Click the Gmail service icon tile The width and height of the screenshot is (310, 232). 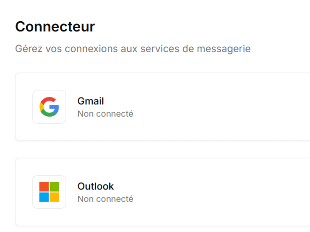pyautogui.click(x=49, y=106)
